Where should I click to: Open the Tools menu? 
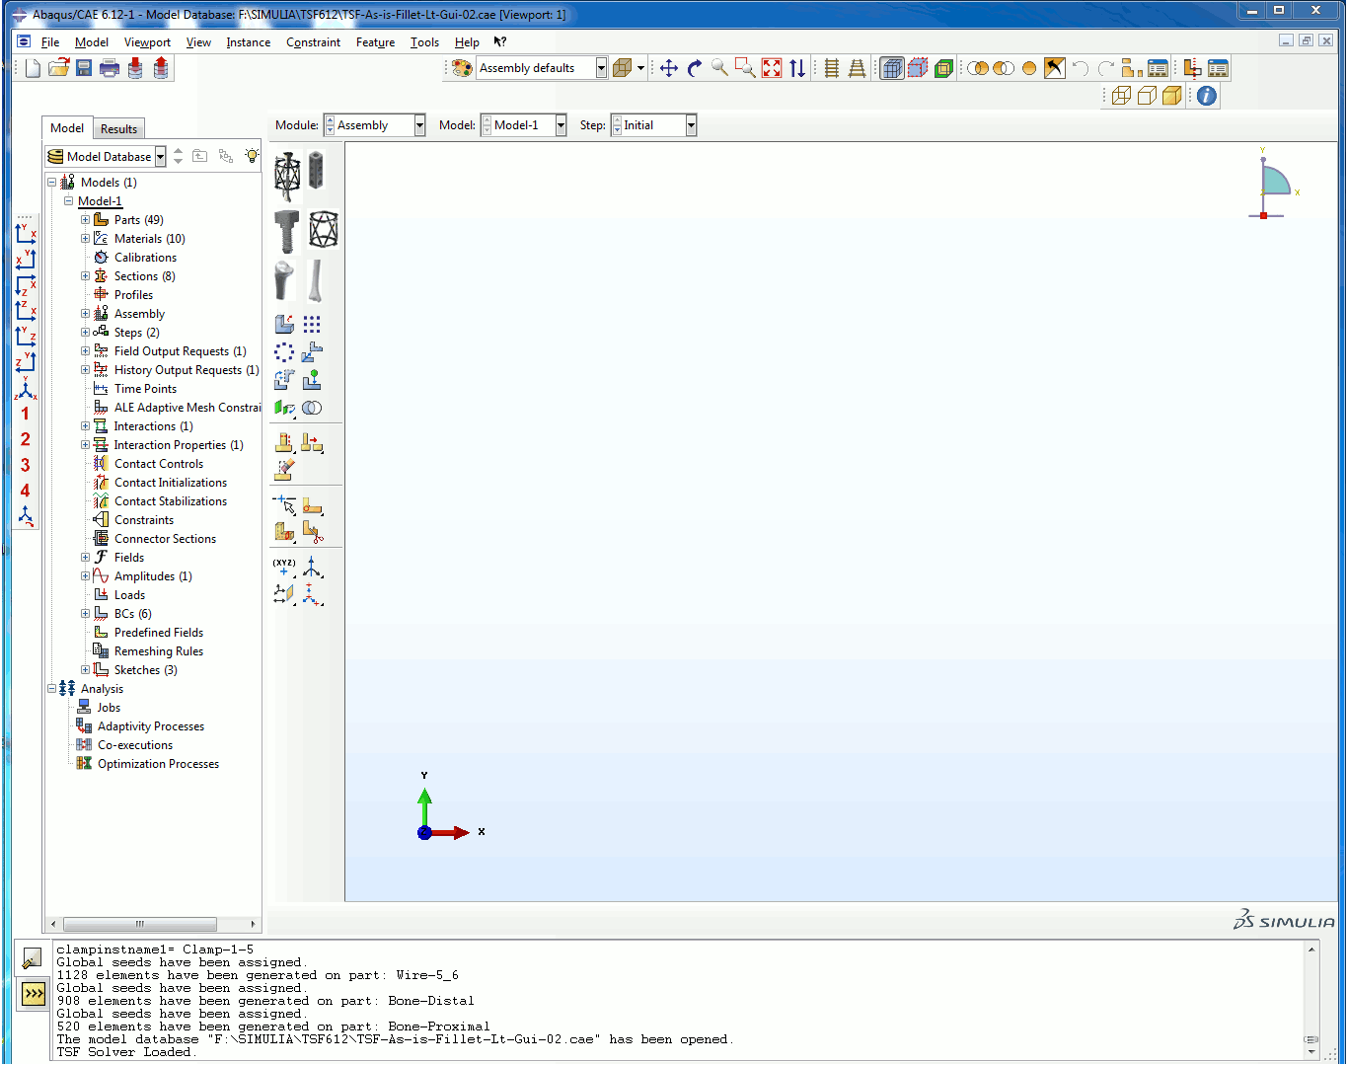(x=424, y=42)
